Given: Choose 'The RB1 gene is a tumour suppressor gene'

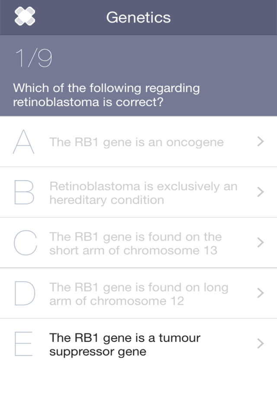Looking at the screenshot, I should coord(125,344).
